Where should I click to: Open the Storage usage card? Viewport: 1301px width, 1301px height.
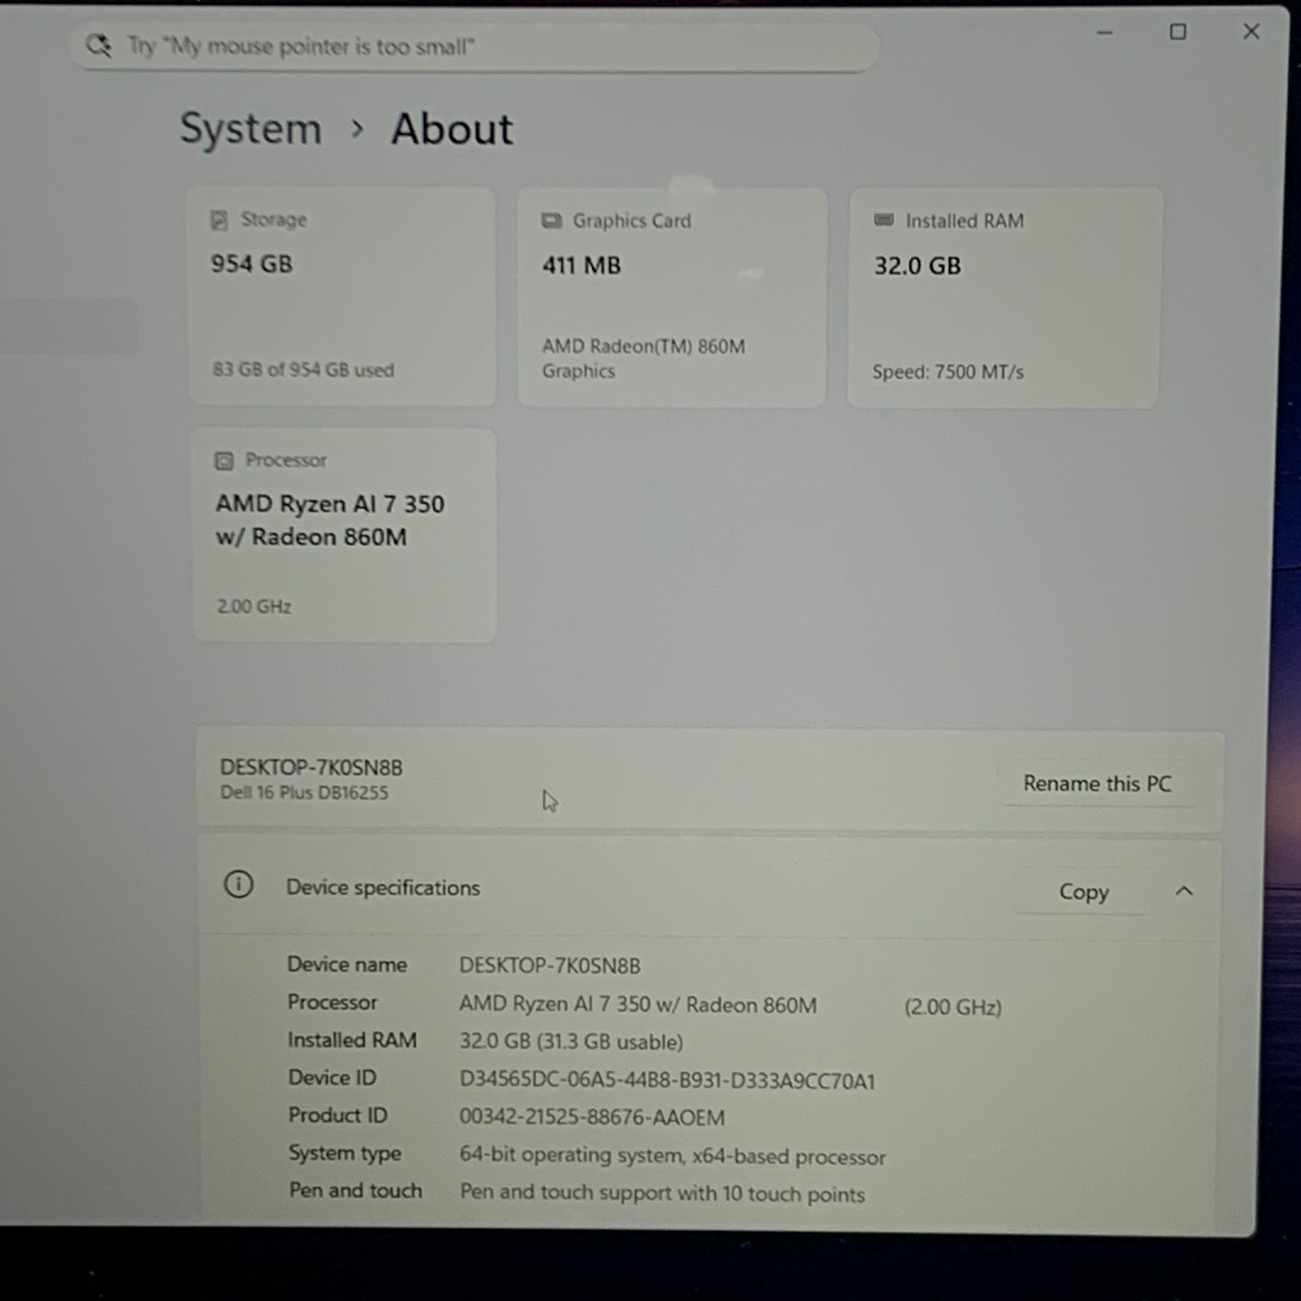coord(342,295)
